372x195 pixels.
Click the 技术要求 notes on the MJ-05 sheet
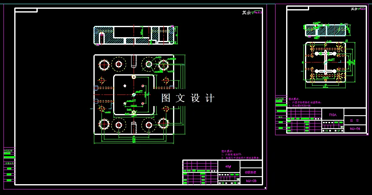coord(240,154)
